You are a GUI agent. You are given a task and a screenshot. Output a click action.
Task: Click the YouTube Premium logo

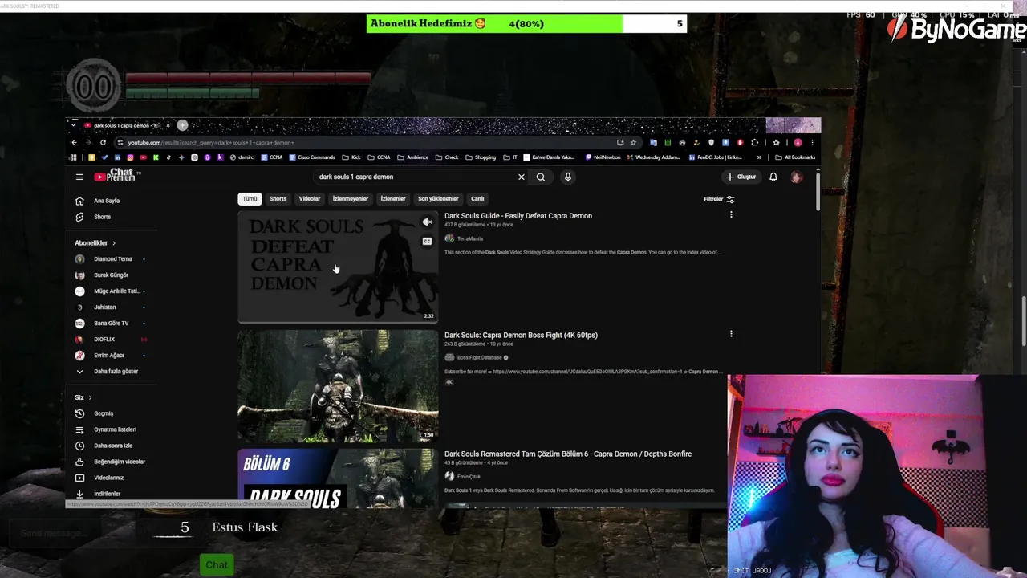click(x=117, y=176)
